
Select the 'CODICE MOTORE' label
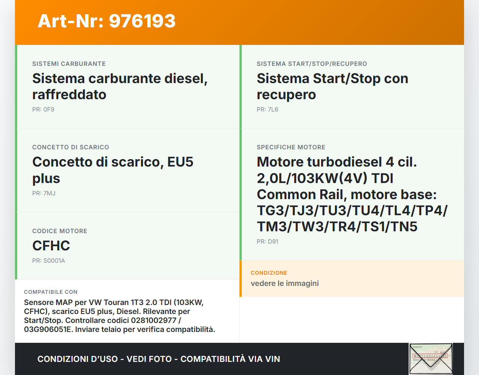point(60,231)
